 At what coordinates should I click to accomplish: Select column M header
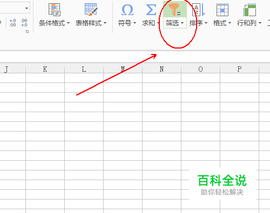click(x=123, y=69)
